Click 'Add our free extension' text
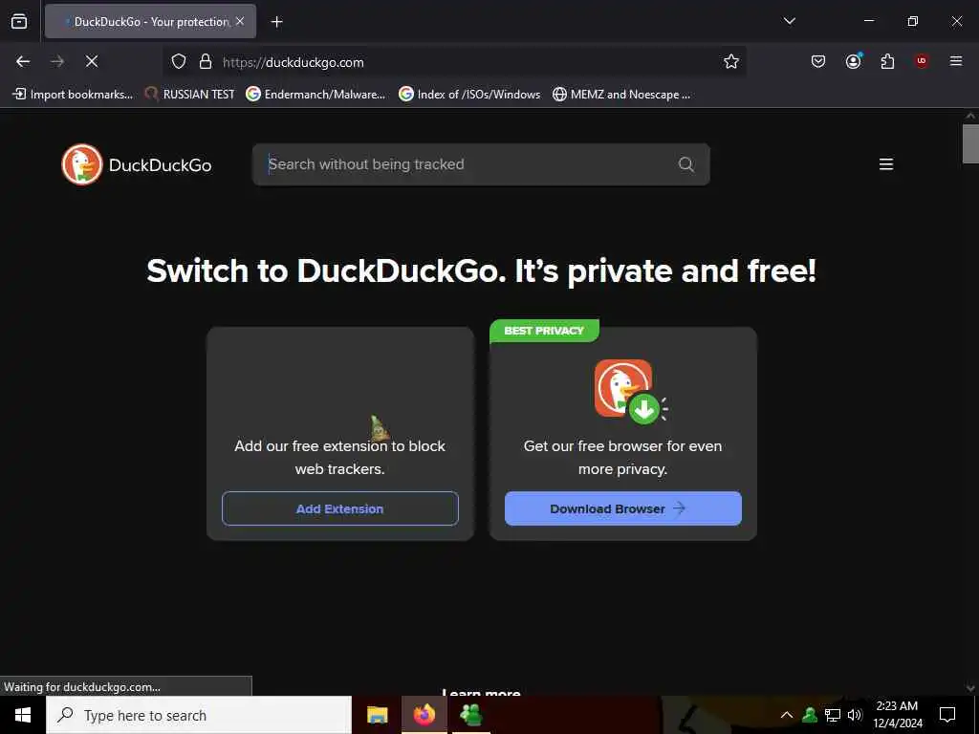 [x=339, y=458]
